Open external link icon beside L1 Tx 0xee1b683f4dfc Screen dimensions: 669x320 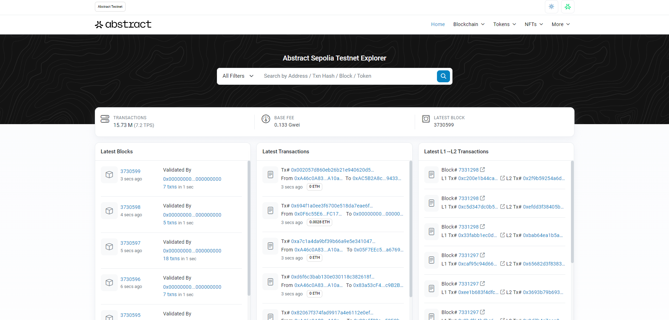(503, 292)
